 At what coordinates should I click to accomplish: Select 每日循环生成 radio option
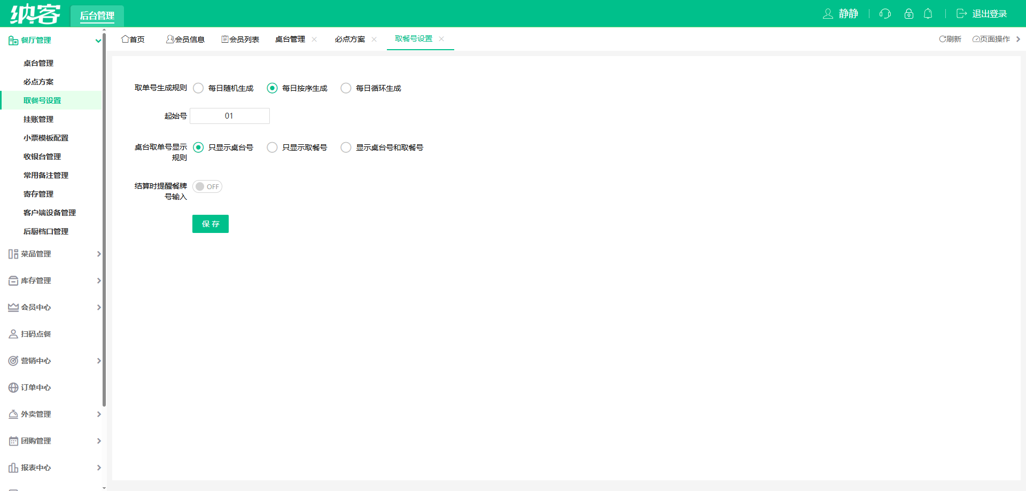pos(346,88)
